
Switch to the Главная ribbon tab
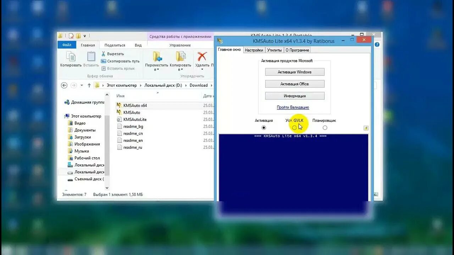tap(88, 45)
